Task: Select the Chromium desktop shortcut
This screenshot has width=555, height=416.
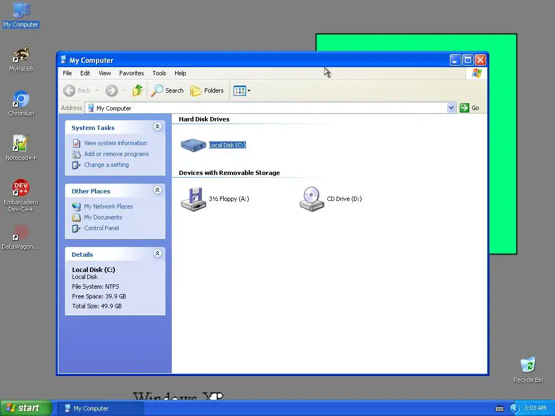Action: [21, 103]
